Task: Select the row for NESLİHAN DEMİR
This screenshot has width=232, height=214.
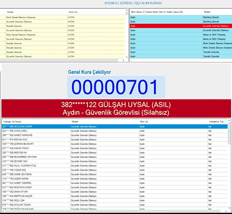Action: tap(115, 127)
